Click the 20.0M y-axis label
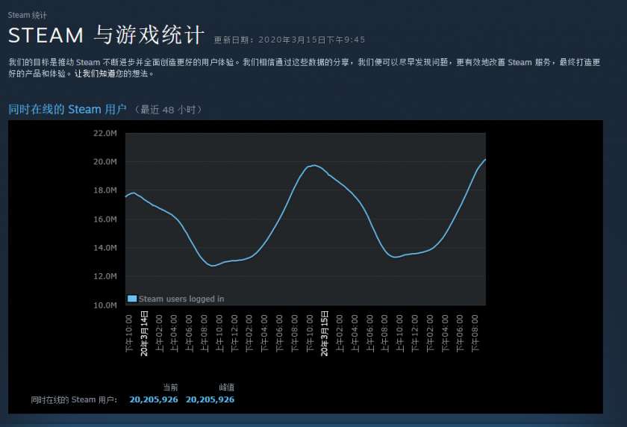Image resolution: width=627 pixels, height=427 pixels. pos(105,161)
